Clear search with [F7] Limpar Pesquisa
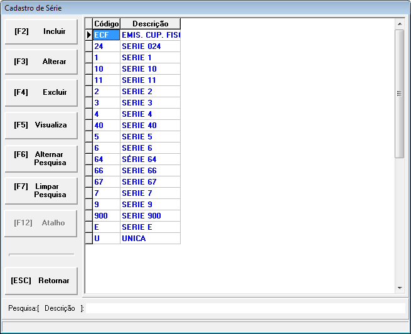411x334 pixels. (x=41, y=190)
